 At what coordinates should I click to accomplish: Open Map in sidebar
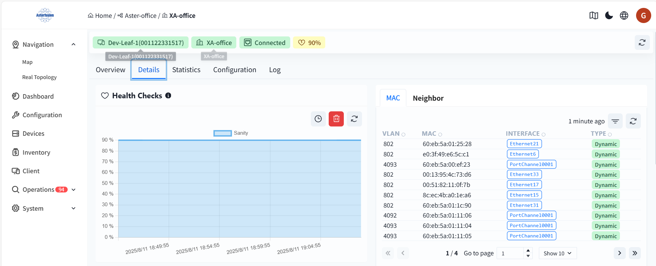tap(27, 62)
